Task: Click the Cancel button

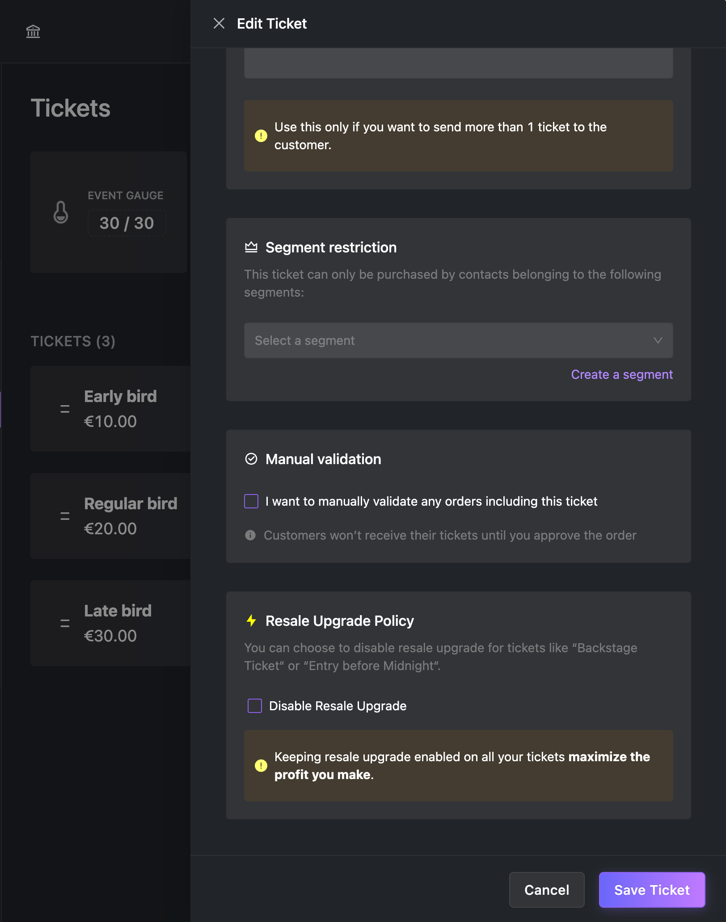Action: coord(547,890)
